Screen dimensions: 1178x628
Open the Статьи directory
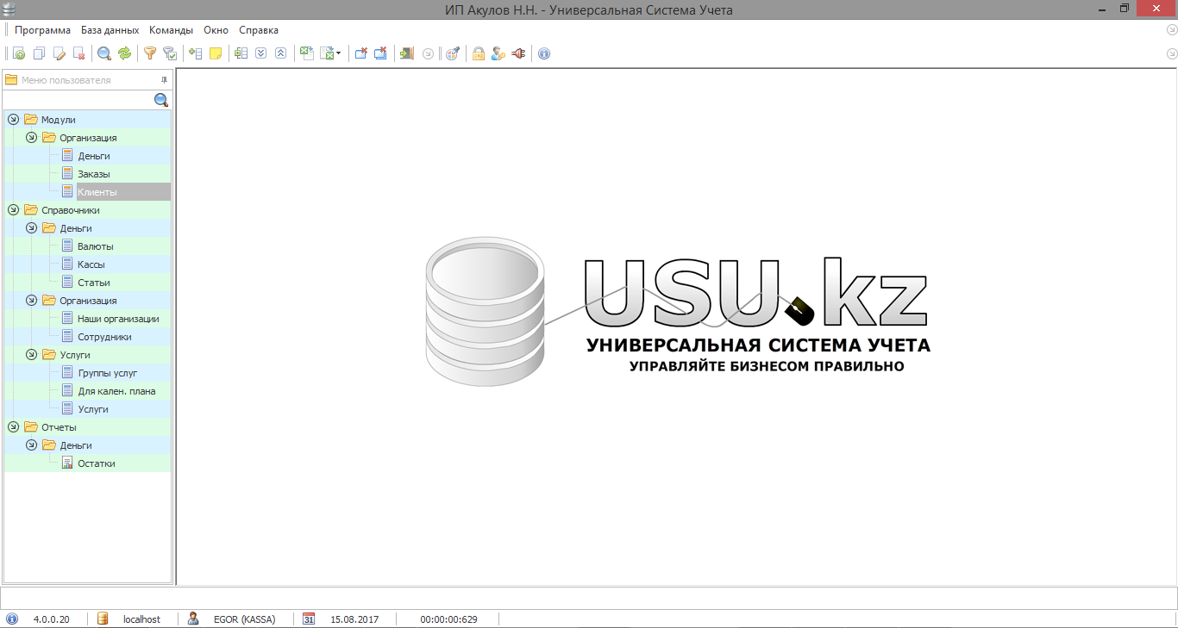[x=93, y=283]
